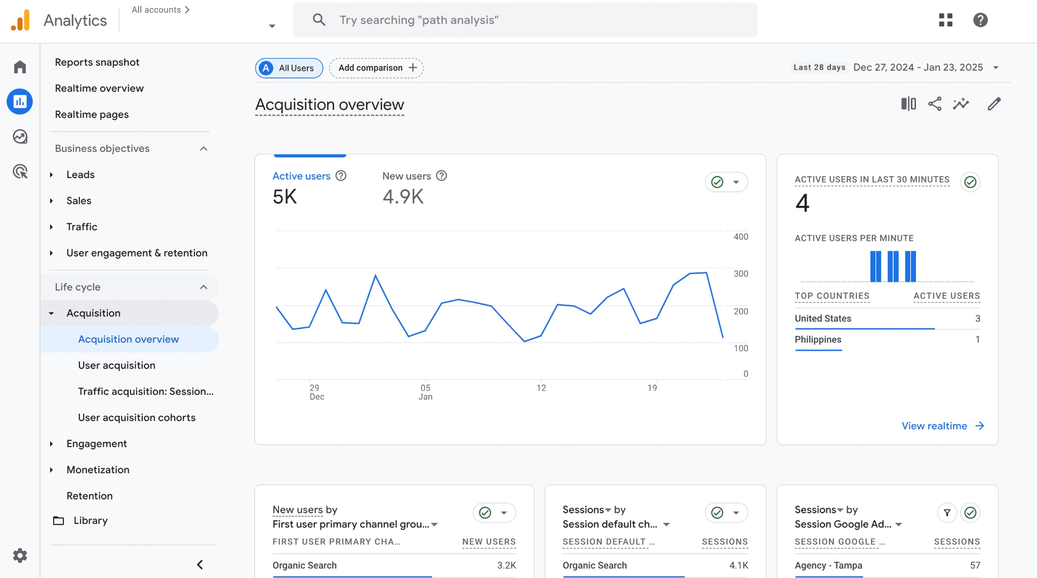Open the Library folder icon
This screenshot has width=1037, height=578.
point(59,520)
